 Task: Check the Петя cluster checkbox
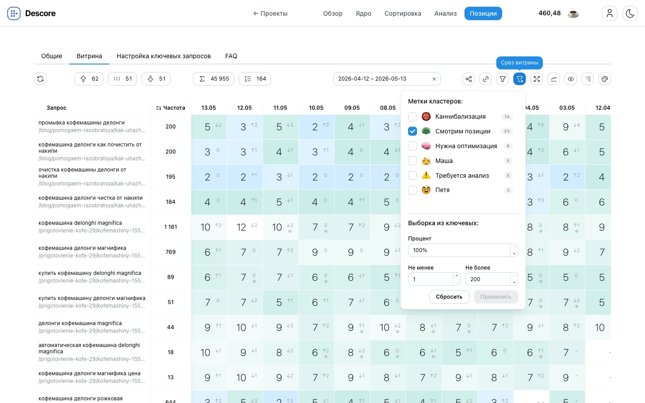(x=413, y=190)
